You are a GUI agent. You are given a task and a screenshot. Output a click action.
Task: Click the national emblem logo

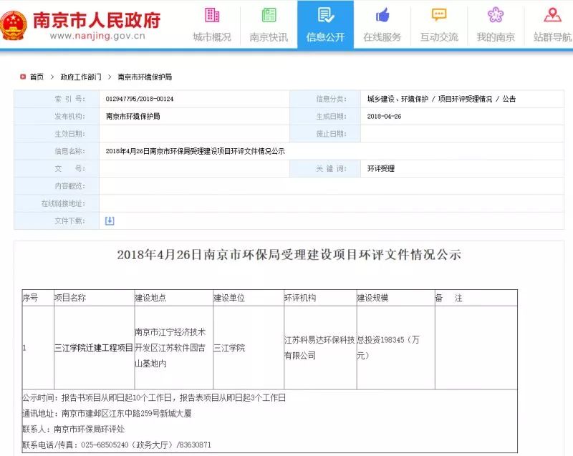pos(13,26)
